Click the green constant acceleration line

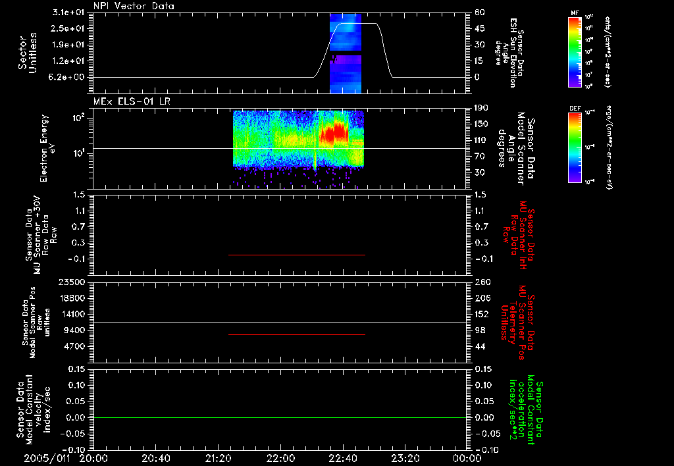pyautogui.click(x=280, y=417)
